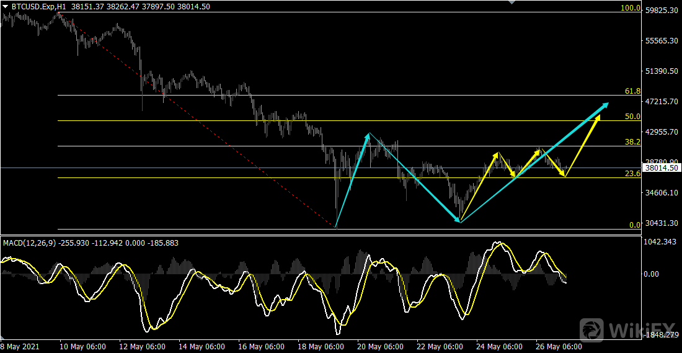Click the MACD(12,26,9) indicator label
Screen dimensions: 682x353
tap(29, 243)
